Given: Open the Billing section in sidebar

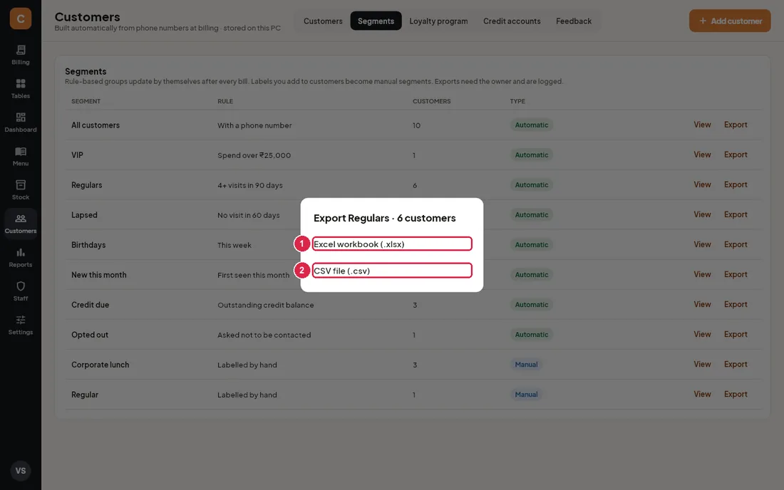Looking at the screenshot, I should click(x=21, y=55).
